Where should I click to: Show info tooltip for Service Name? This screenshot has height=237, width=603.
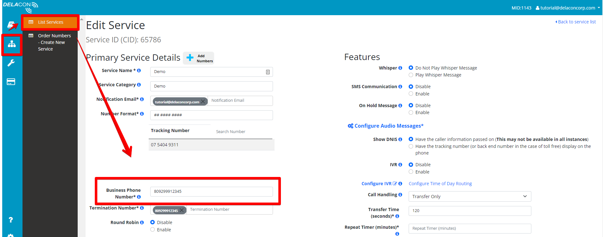(x=139, y=70)
